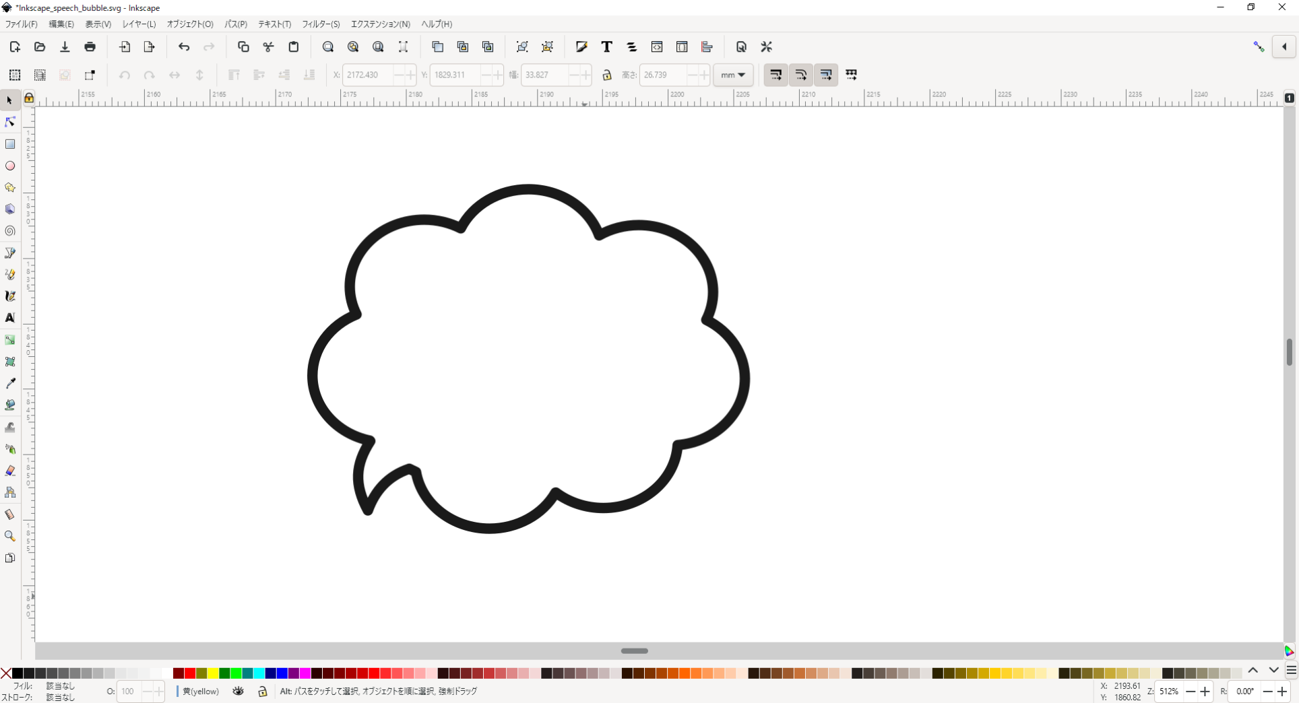Open the color palette options menu
1299x703 pixels.
point(1291,671)
